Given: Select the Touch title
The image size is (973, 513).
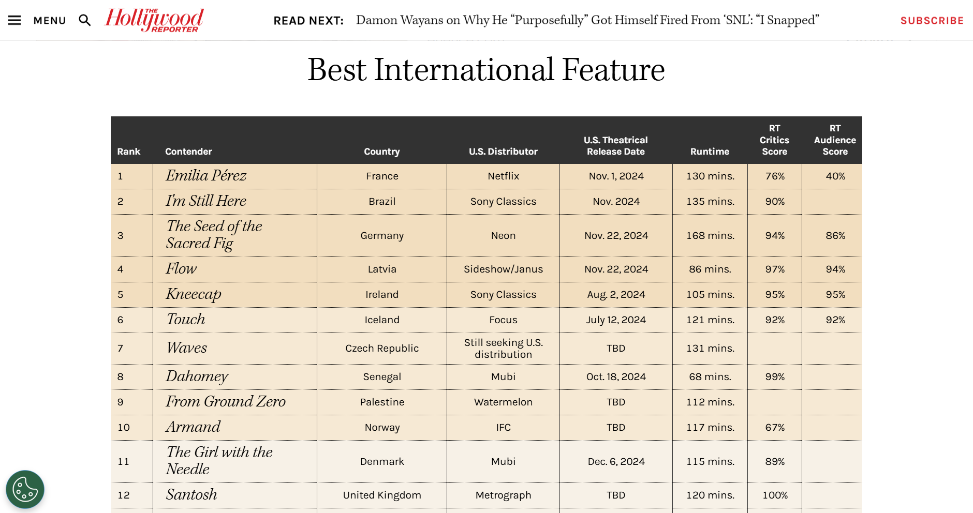Looking at the screenshot, I should coord(185,319).
